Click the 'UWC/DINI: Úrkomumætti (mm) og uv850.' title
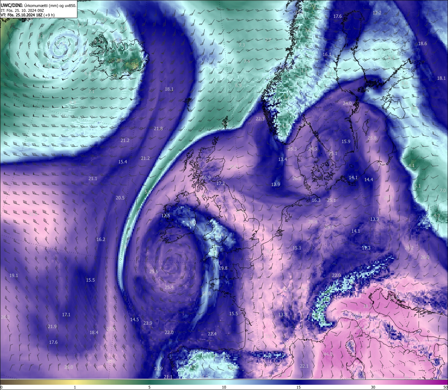 38,5
